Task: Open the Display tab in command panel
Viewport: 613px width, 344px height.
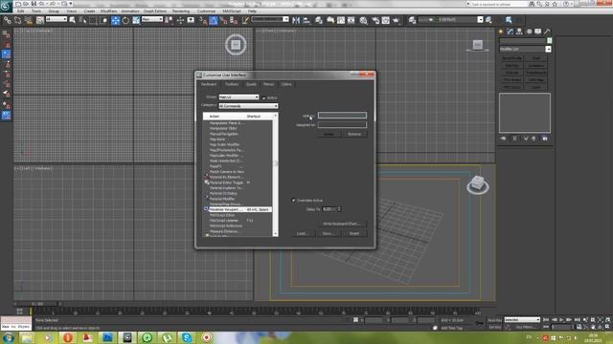Action: coord(538,32)
